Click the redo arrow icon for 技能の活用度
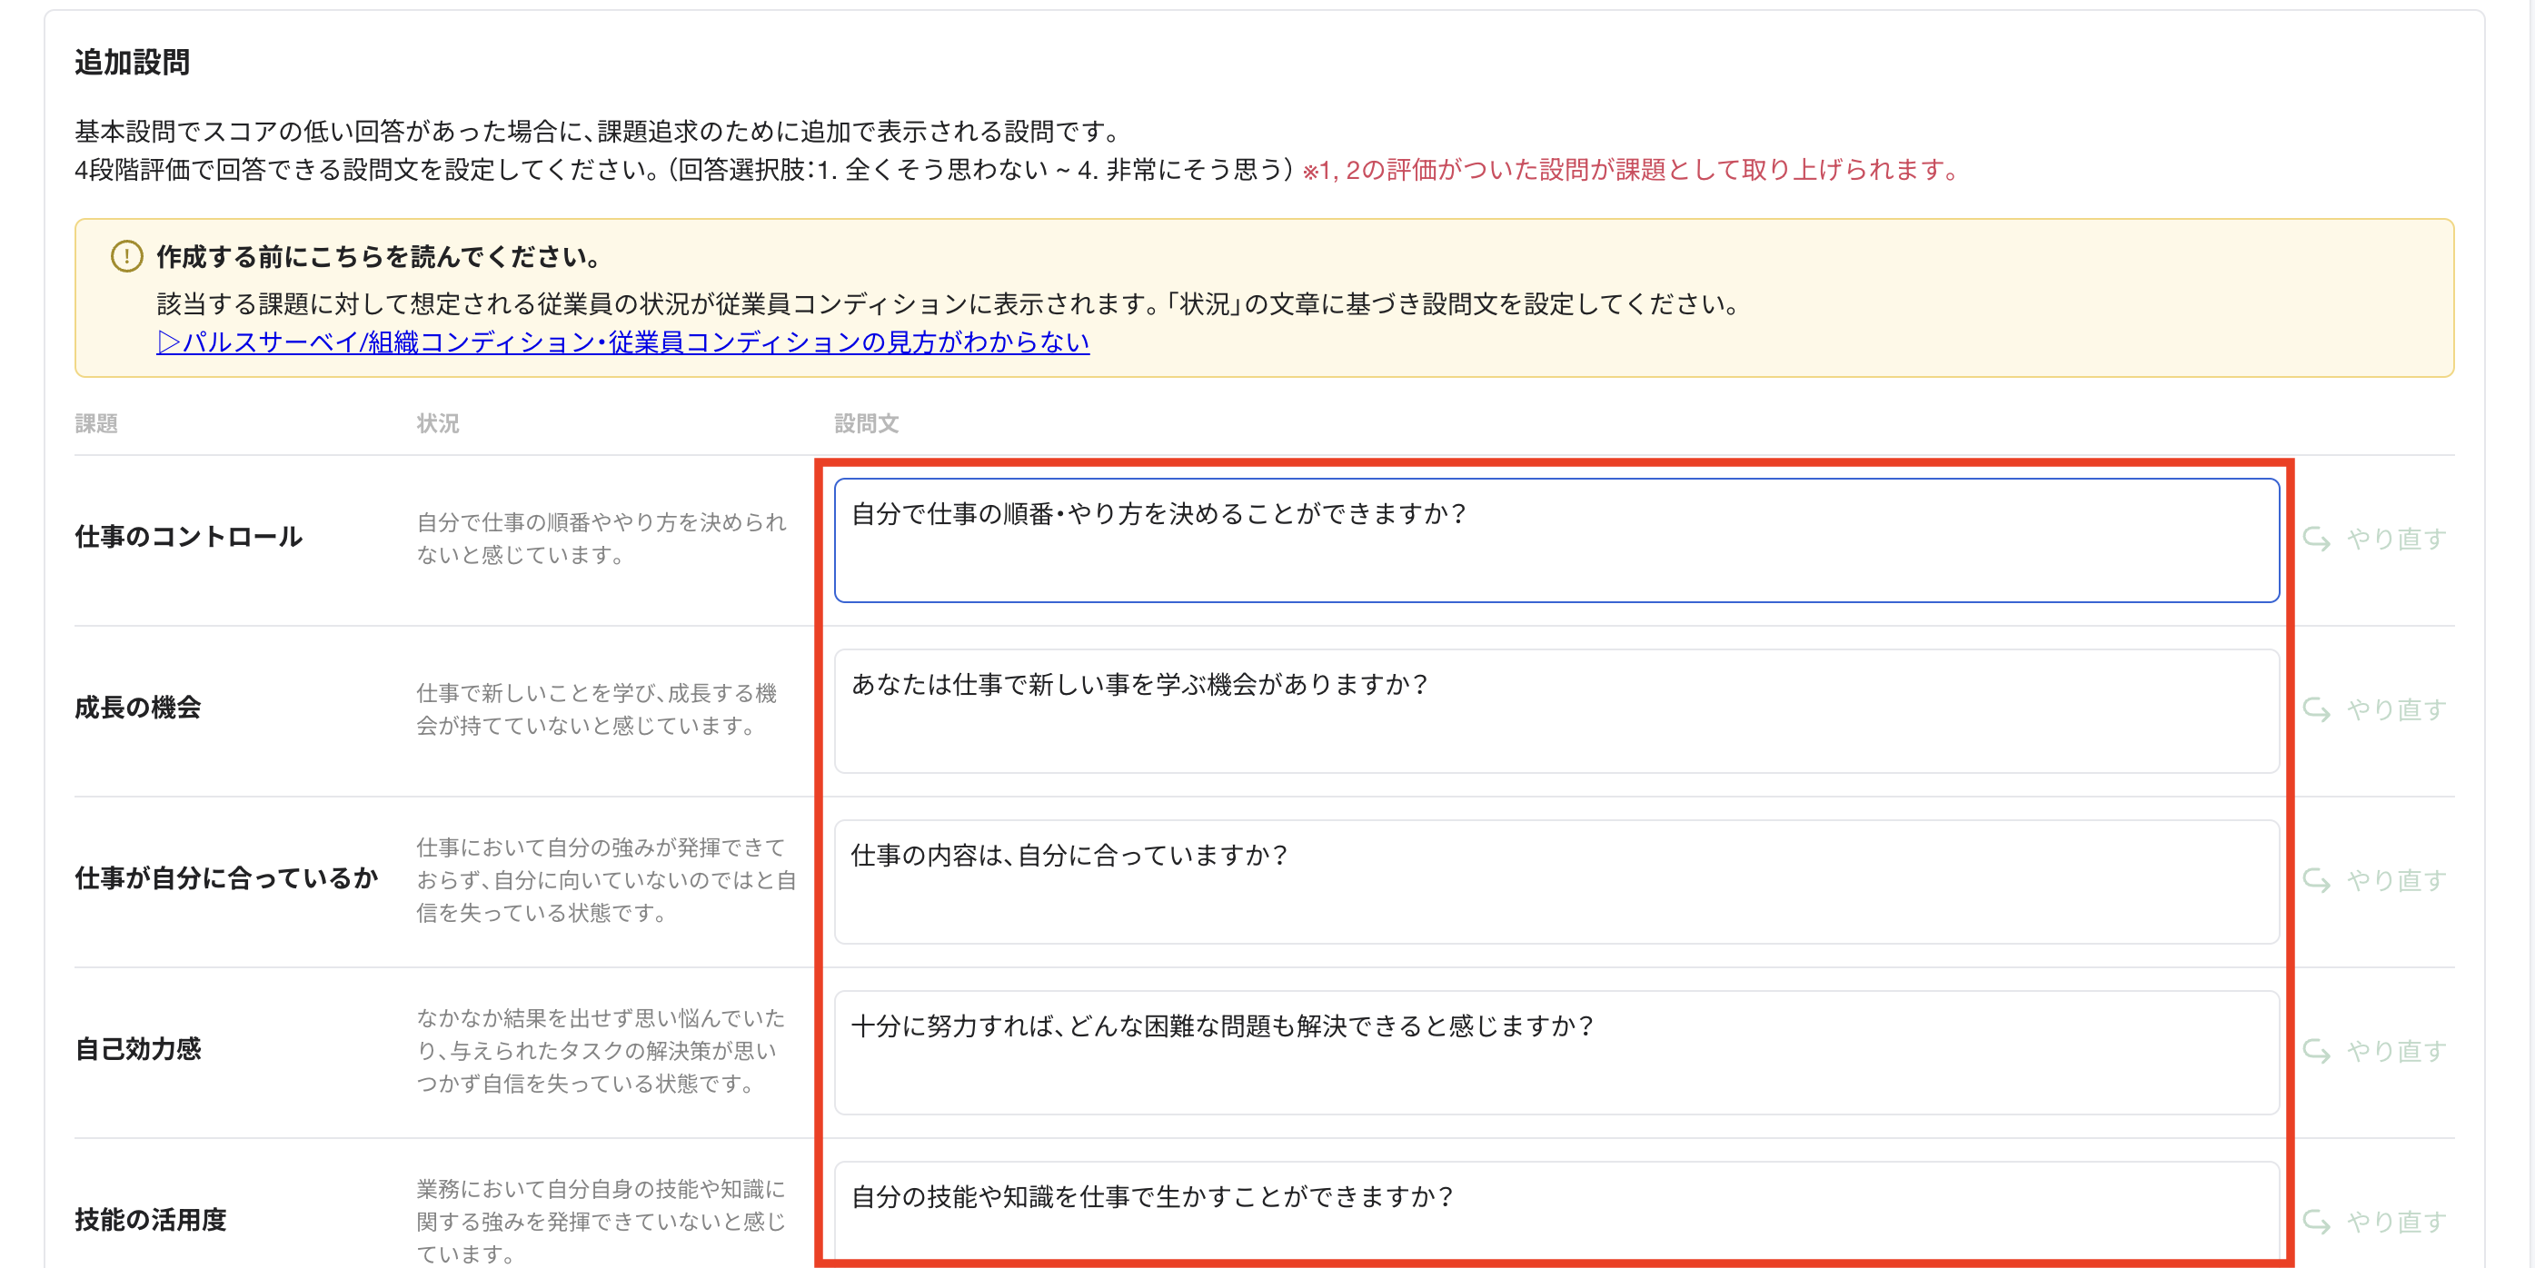 (2317, 1222)
